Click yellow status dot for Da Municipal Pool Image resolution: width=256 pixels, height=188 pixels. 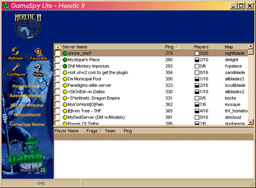coord(65,79)
